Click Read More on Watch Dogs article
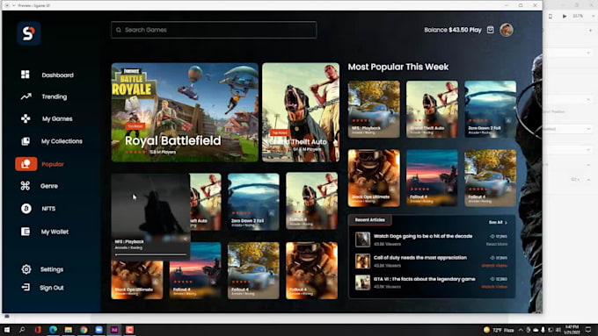This screenshot has width=598, height=336. pos(497,244)
